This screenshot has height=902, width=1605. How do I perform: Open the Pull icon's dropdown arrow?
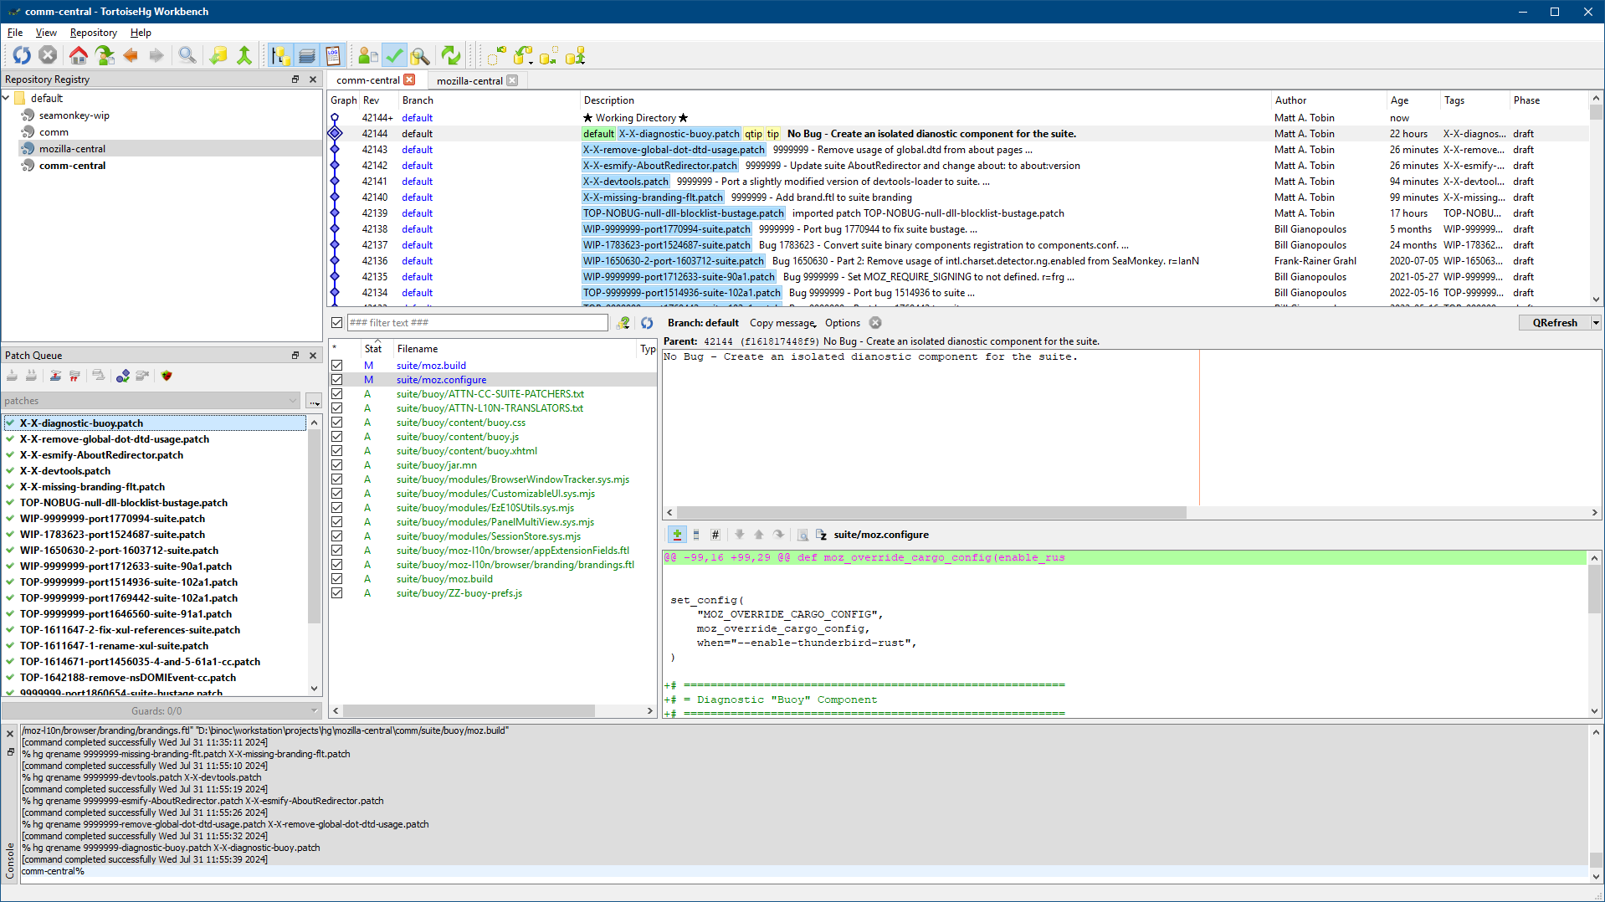point(531,62)
